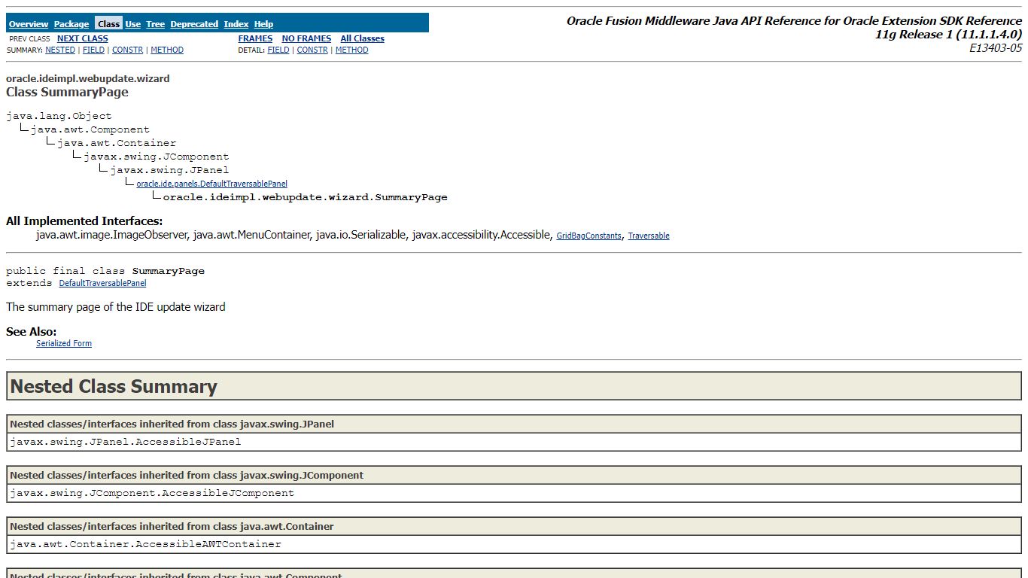Screen dimensions: 1028x578
Task: Open the All Classes list
Action: (x=362, y=38)
